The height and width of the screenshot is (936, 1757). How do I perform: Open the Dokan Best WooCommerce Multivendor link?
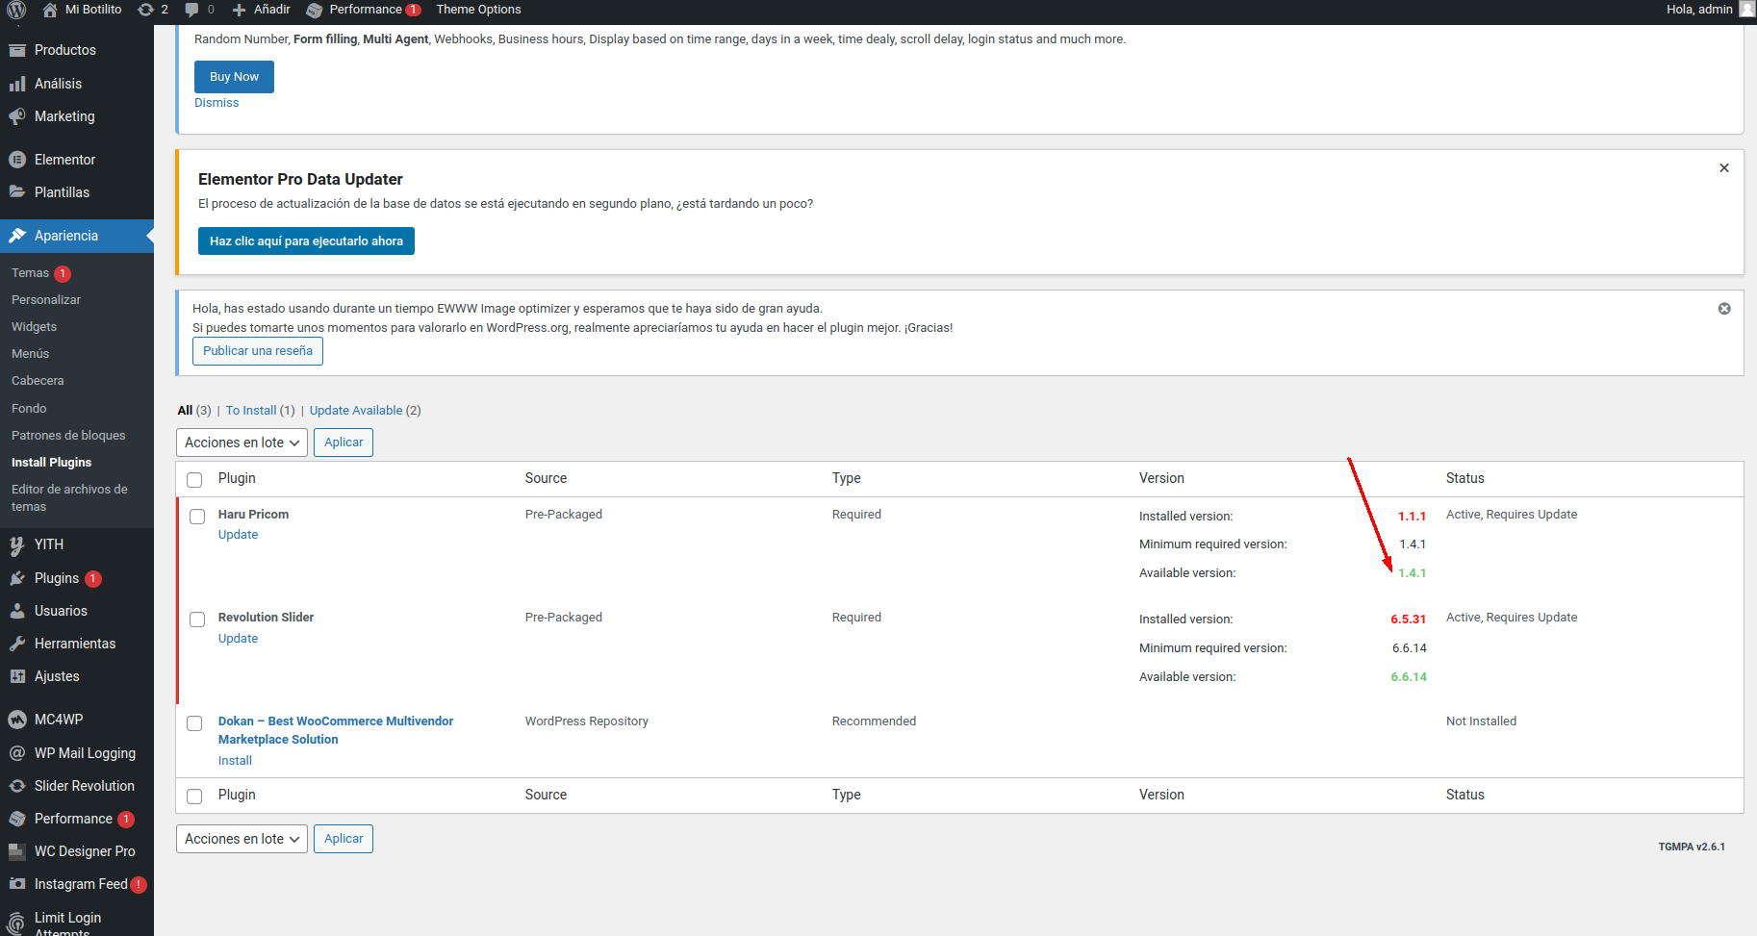click(x=335, y=730)
